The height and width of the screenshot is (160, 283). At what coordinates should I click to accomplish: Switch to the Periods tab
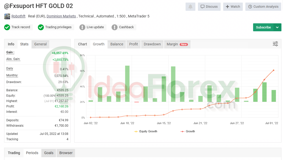point(32,153)
